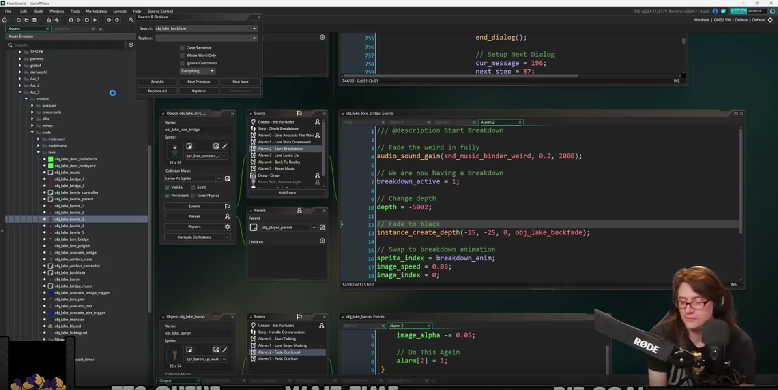Open Replace field dropdown arrow
This screenshot has height=390, width=778.
click(x=254, y=38)
